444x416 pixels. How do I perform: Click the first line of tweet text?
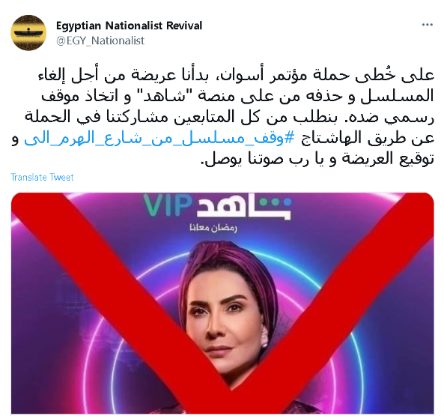click(x=236, y=75)
